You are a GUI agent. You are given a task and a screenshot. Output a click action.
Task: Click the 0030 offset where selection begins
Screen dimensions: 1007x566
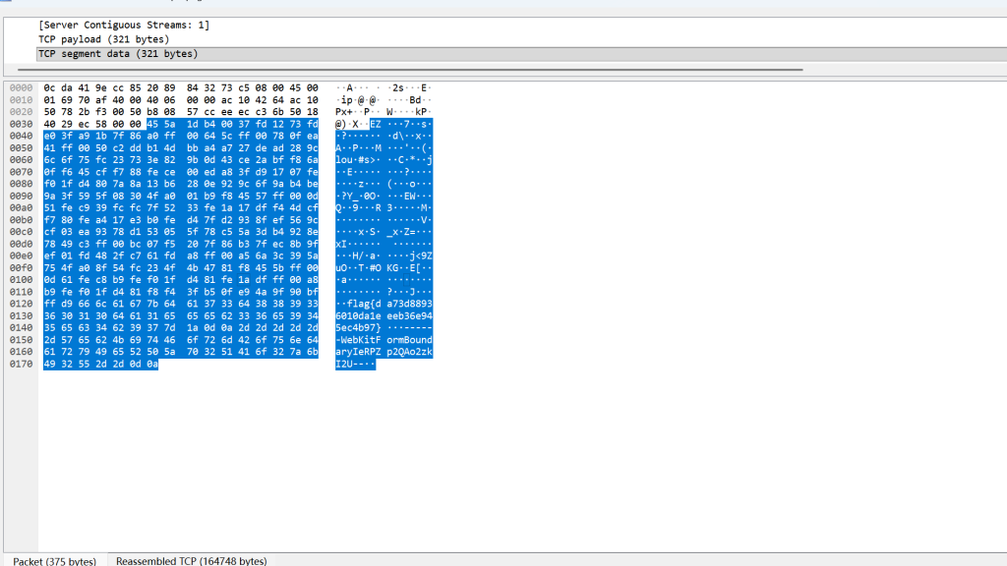pos(20,125)
